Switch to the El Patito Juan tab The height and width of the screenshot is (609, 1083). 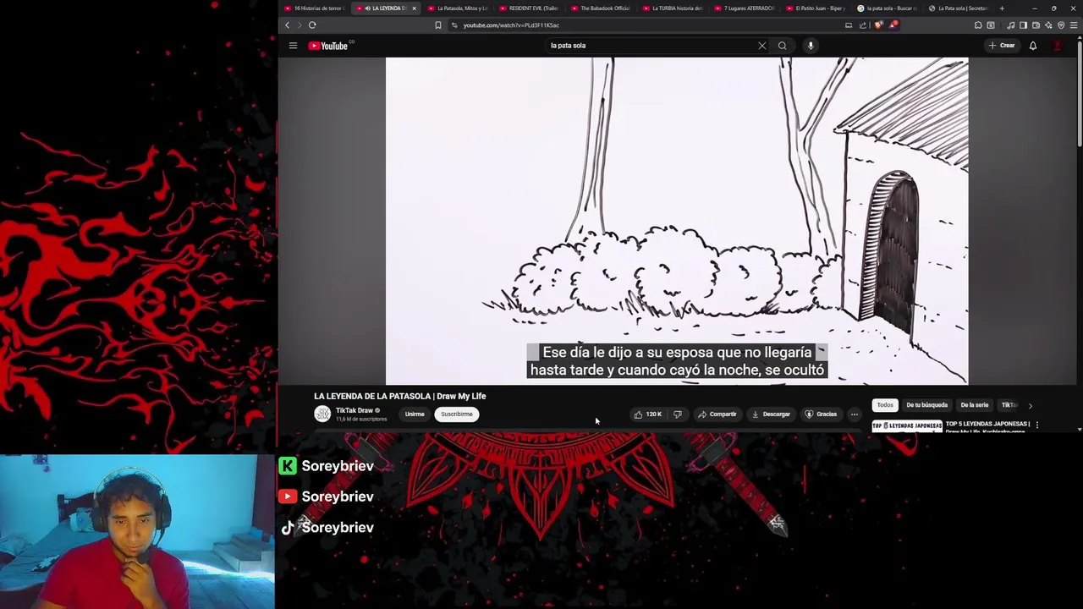[x=816, y=8]
